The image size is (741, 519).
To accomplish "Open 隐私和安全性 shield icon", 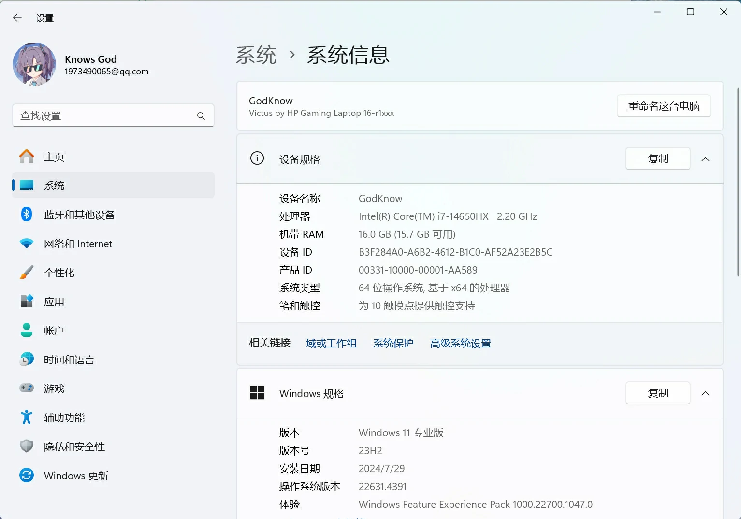I will tap(27, 446).
